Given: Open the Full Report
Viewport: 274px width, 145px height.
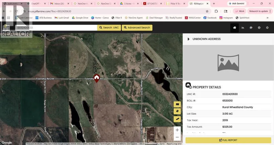Looking at the screenshot, I should pos(228,140).
